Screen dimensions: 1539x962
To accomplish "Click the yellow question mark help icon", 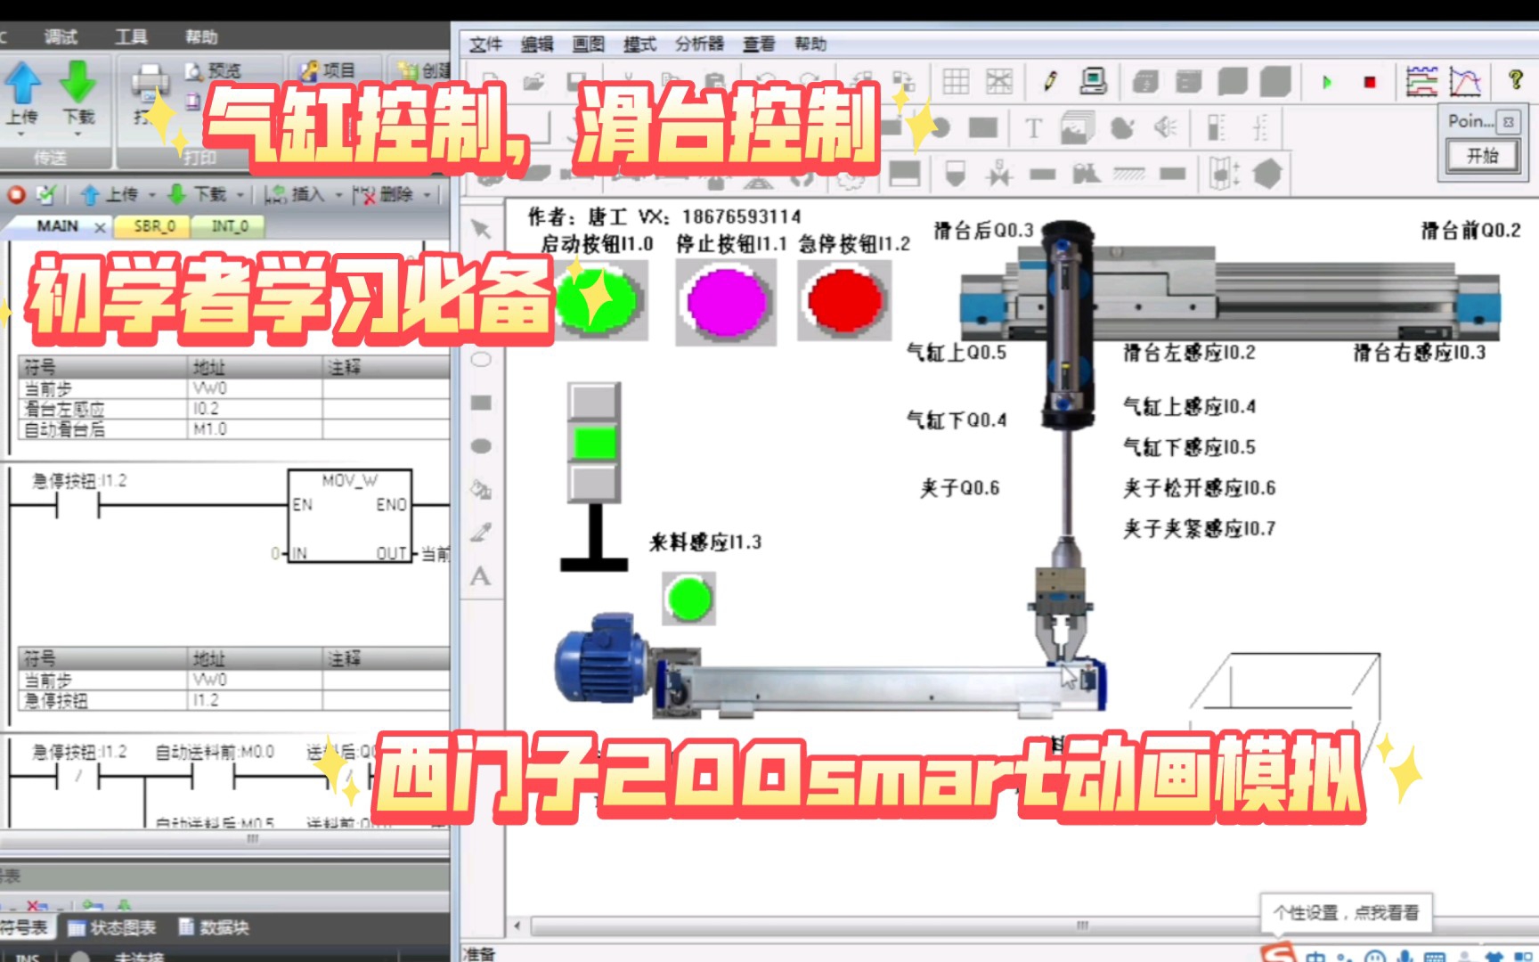I will [1516, 80].
